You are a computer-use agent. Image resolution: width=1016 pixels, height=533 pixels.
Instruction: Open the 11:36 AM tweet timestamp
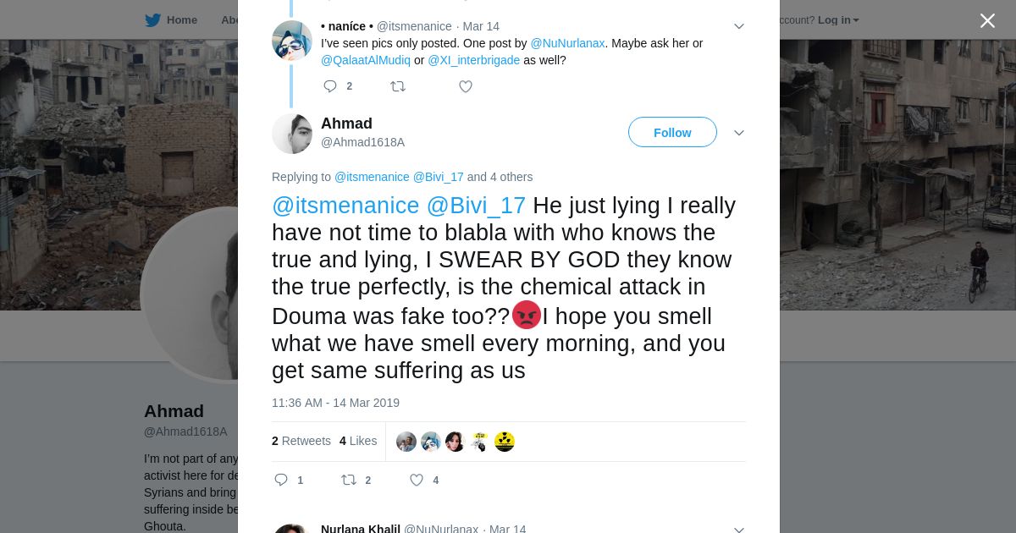click(x=335, y=403)
